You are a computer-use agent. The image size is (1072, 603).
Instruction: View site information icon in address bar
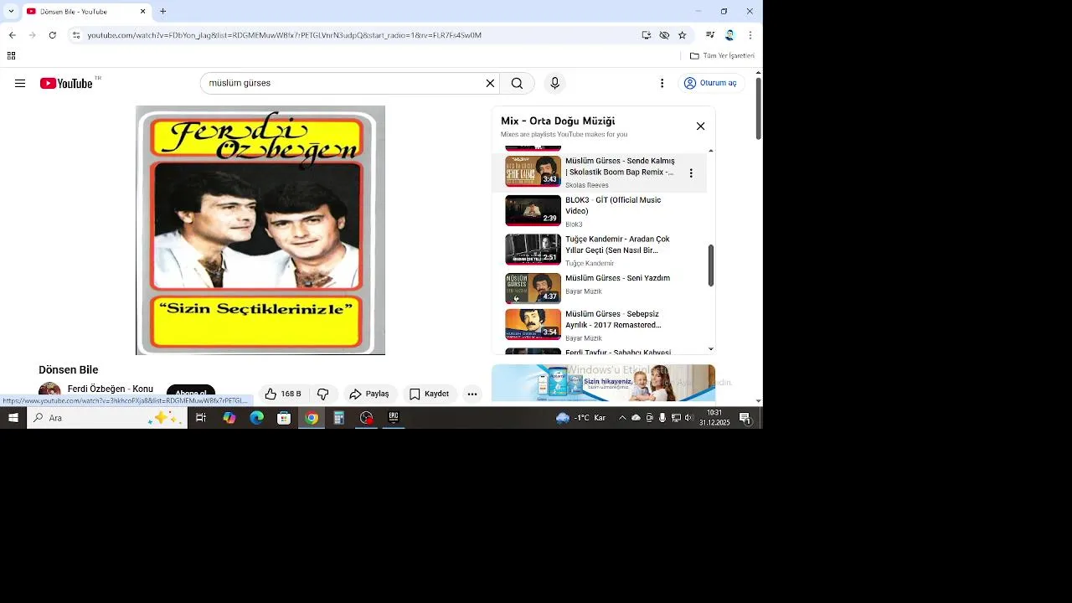(76, 35)
